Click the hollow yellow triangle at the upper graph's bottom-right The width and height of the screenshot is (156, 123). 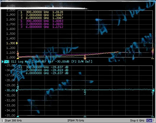coord(153,58)
